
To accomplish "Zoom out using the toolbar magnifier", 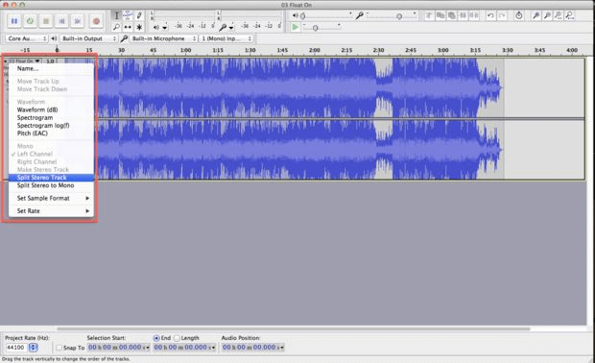I will tap(547, 15).
